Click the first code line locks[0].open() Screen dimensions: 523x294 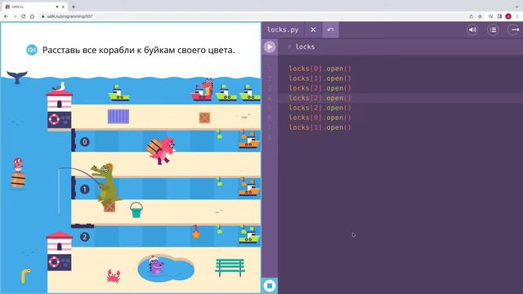[320, 69]
